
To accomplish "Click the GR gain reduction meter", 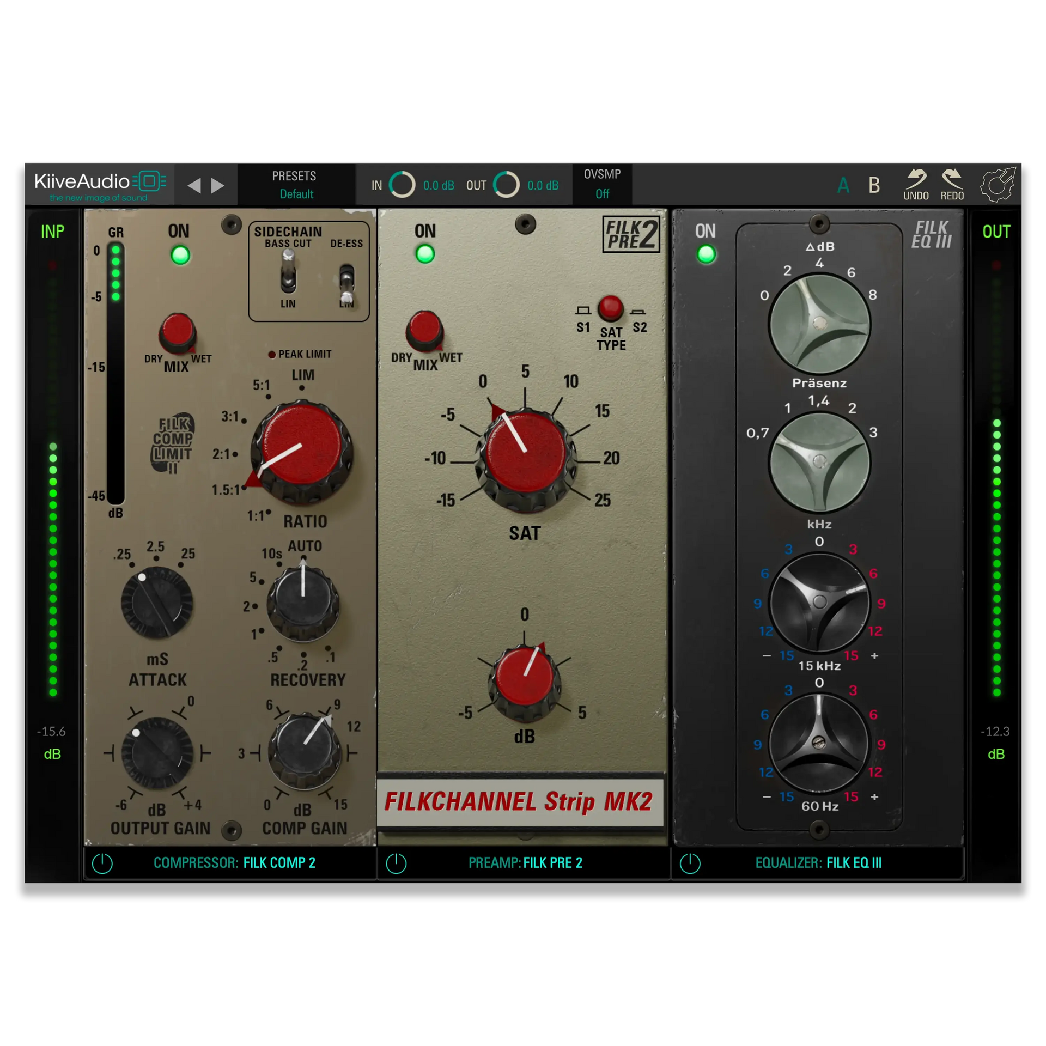I will tap(115, 373).
